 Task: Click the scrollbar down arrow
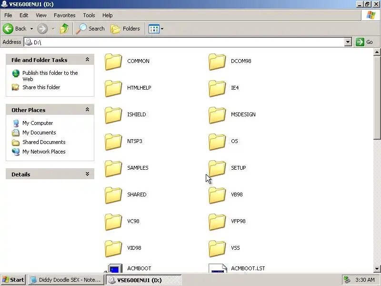[377, 269]
